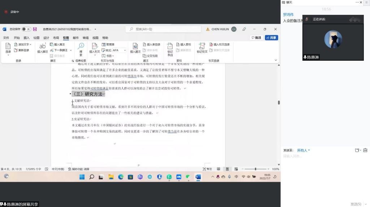This screenshot has height=207, width=370.
Task: Click the Save icon in title bar
Action: (35, 29)
